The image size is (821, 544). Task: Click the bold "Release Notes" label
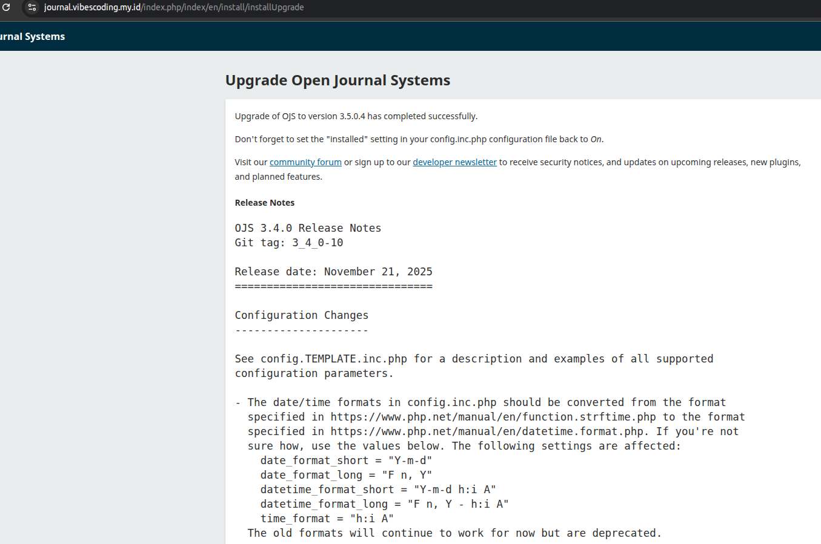coord(265,203)
